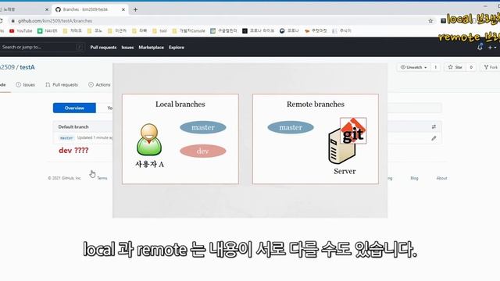Click the pencil rename-branch icon
Screen dimensions: 500x281
434,138
